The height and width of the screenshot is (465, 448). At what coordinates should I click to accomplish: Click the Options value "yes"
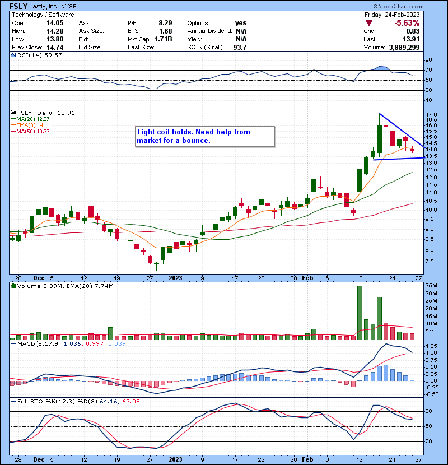click(241, 23)
